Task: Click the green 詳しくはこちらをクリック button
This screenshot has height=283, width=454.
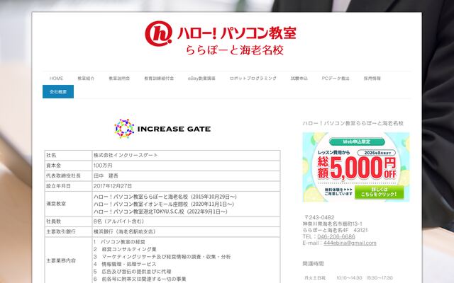Action: click(x=379, y=192)
